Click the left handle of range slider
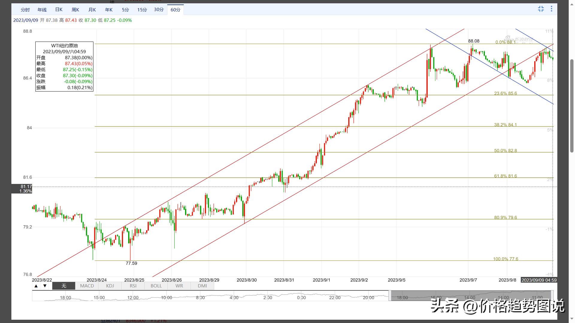This screenshot has width=575, height=323. point(390,295)
